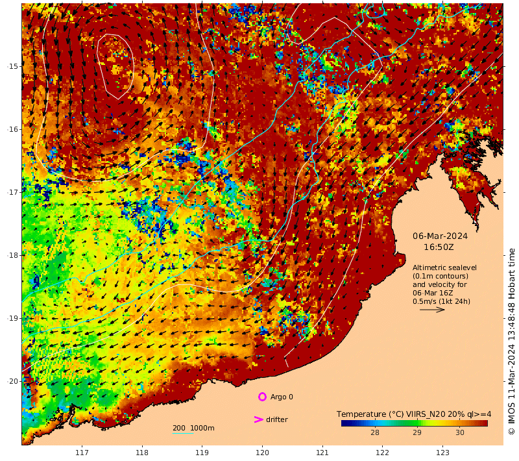Screen dimensions: 519x461
Task: Click the 'Altimetric sealevel' caption text
Action: (444, 268)
